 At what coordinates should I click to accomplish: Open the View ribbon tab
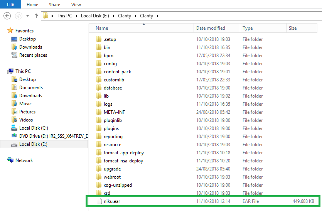tap(76, 5)
